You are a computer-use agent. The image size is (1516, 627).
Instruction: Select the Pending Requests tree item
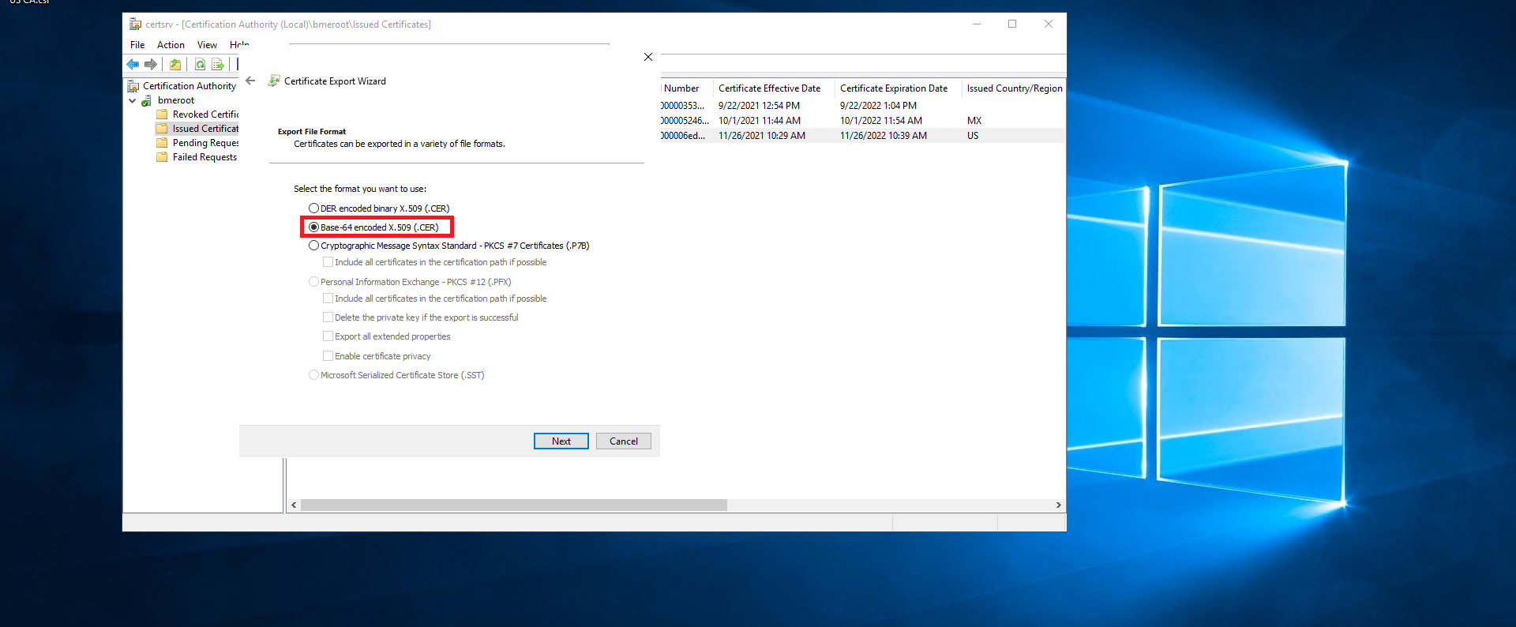point(205,143)
